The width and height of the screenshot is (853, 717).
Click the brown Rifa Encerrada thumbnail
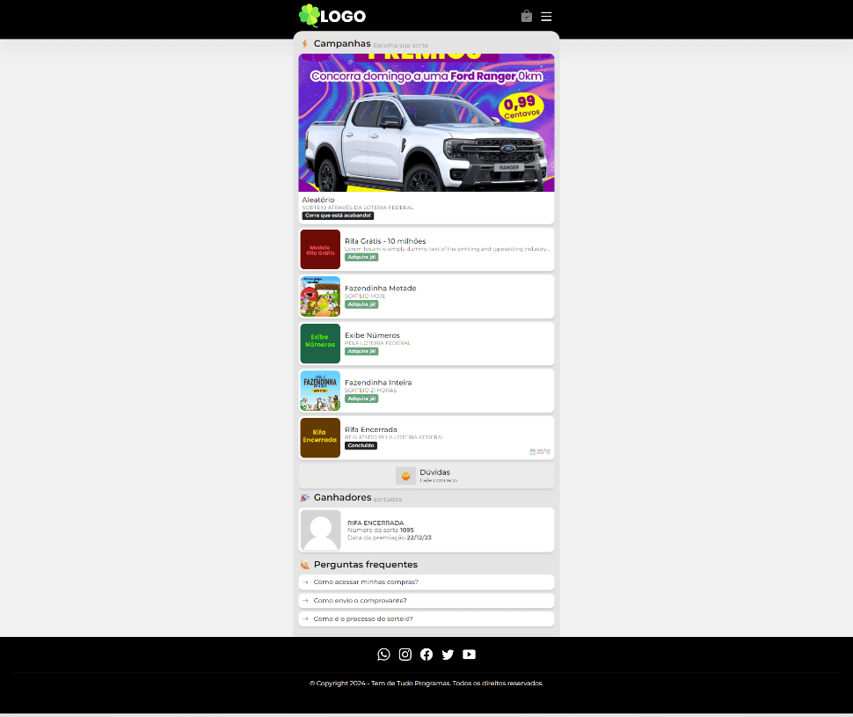(x=320, y=438)
